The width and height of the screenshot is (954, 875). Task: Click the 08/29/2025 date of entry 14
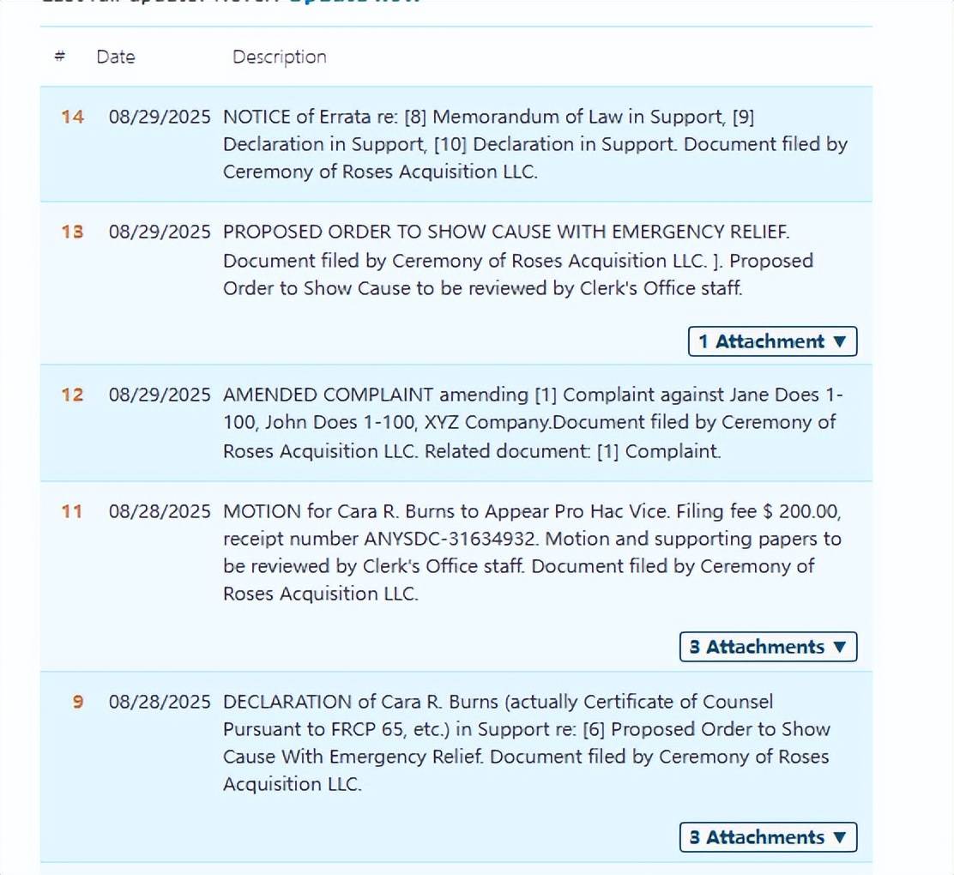coord(159,117)
